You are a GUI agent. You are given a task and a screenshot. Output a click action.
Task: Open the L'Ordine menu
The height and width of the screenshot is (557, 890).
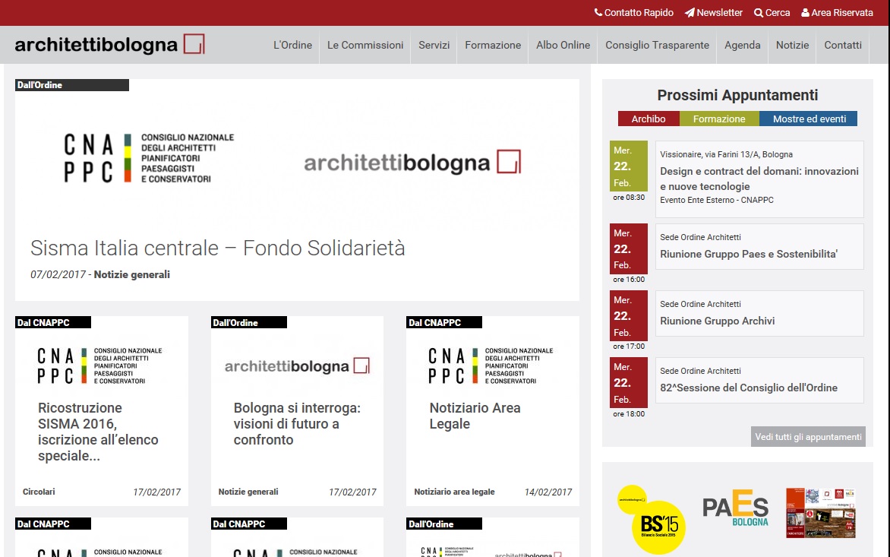(293, 45)
